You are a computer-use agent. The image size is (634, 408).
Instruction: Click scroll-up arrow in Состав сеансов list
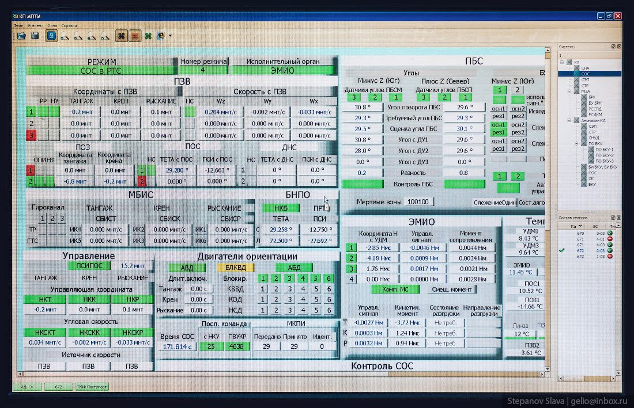(618, 226)
